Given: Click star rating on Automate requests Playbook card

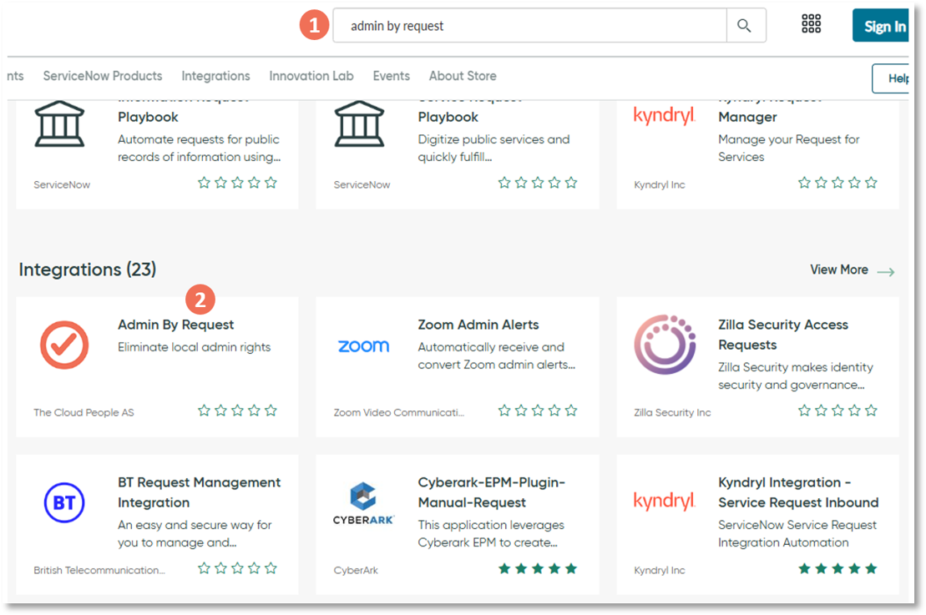Looking at the screenshot, I should [x=237, y=183].
